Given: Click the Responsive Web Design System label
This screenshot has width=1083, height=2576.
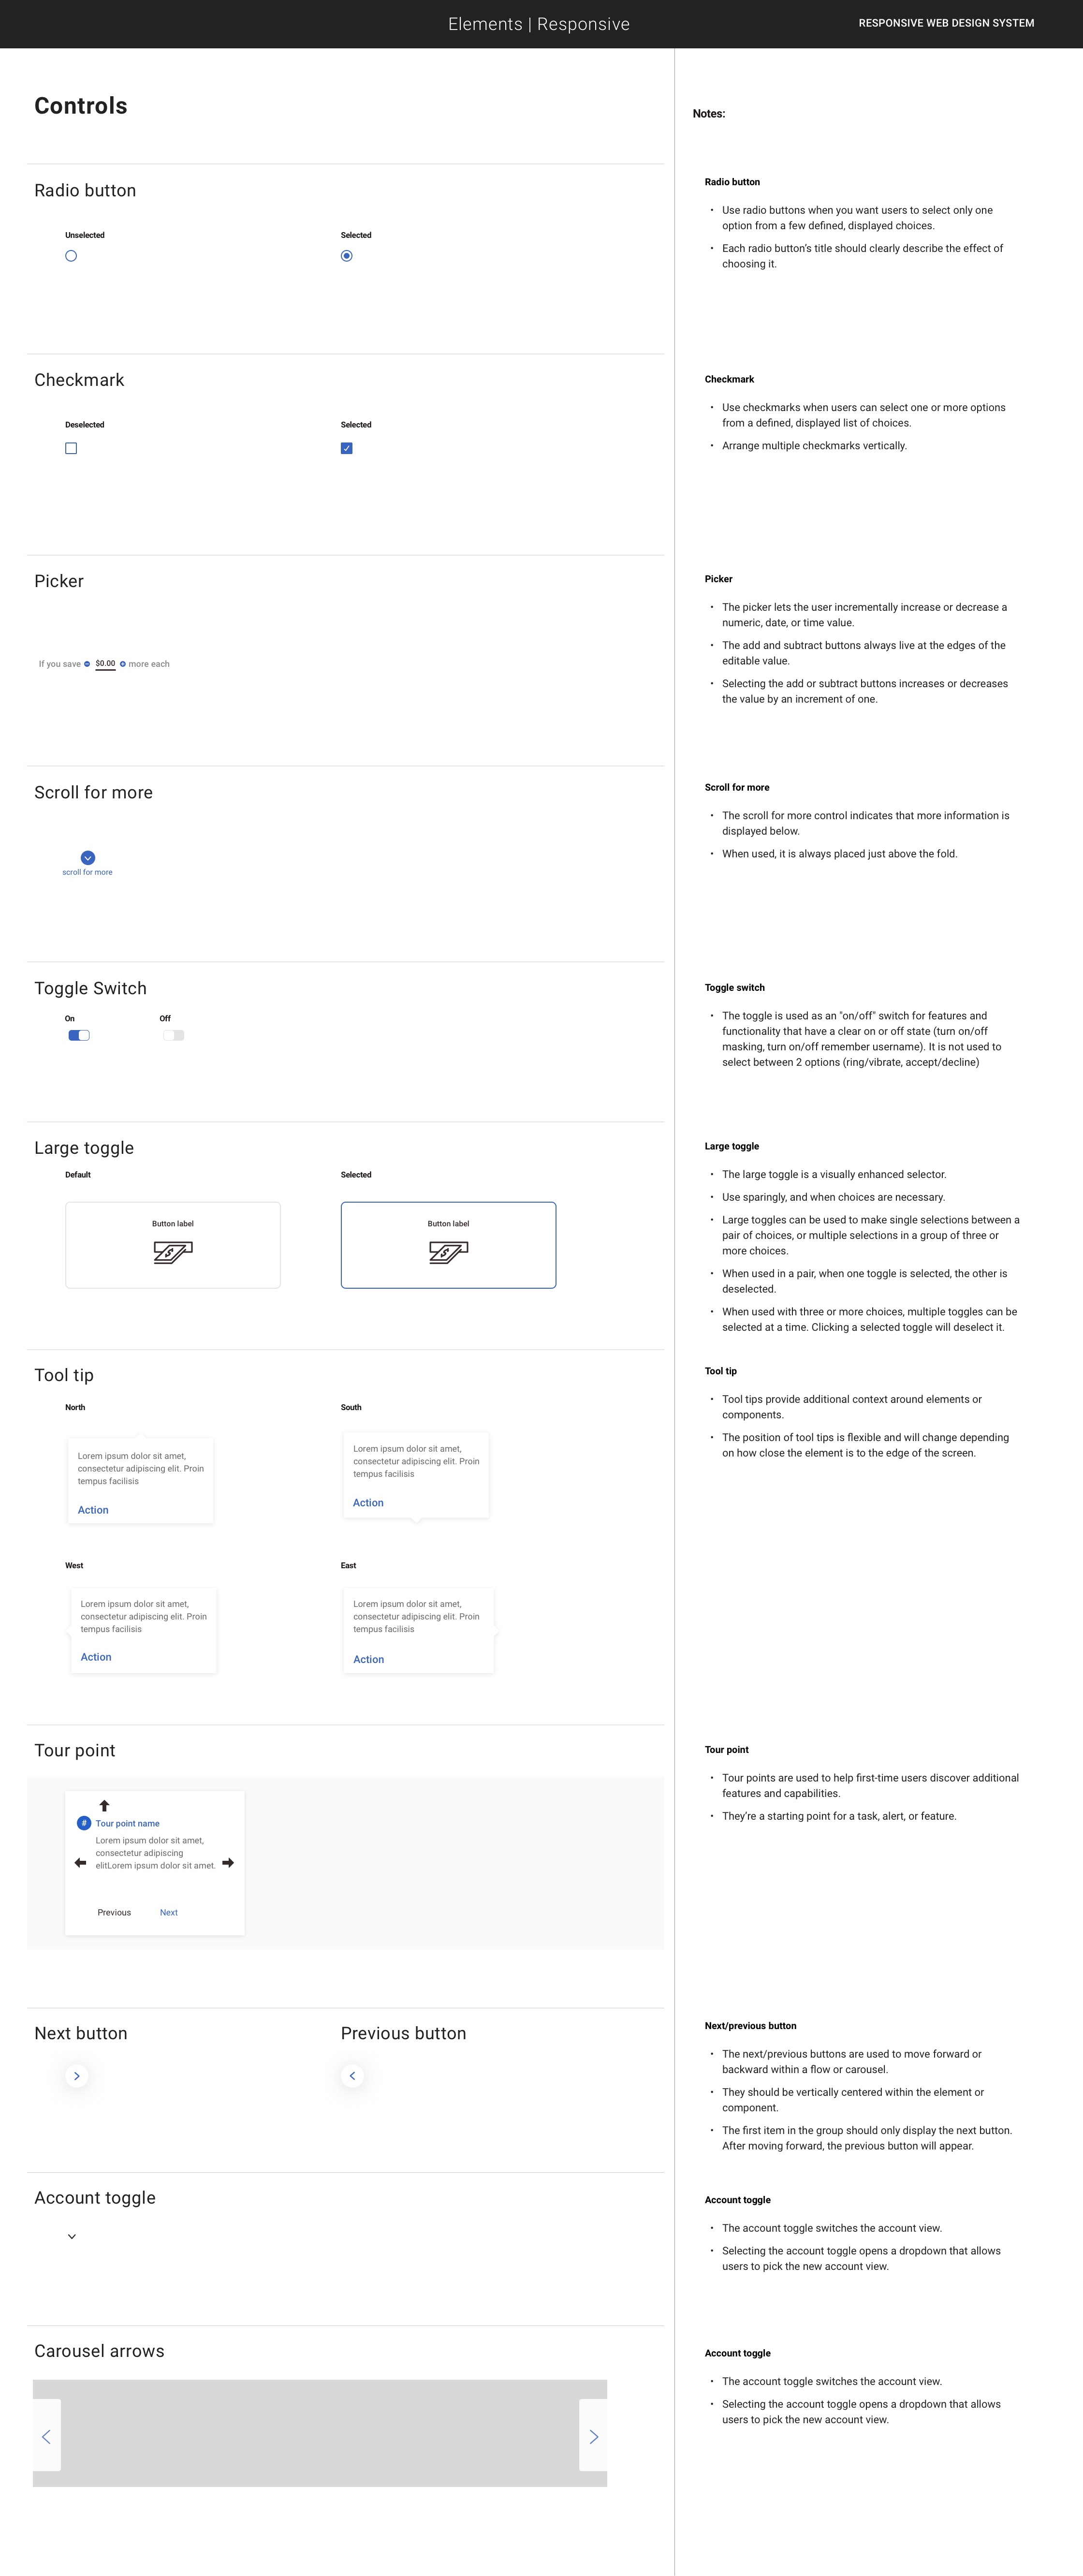Looking at the screenshot, I should [946, 23].
